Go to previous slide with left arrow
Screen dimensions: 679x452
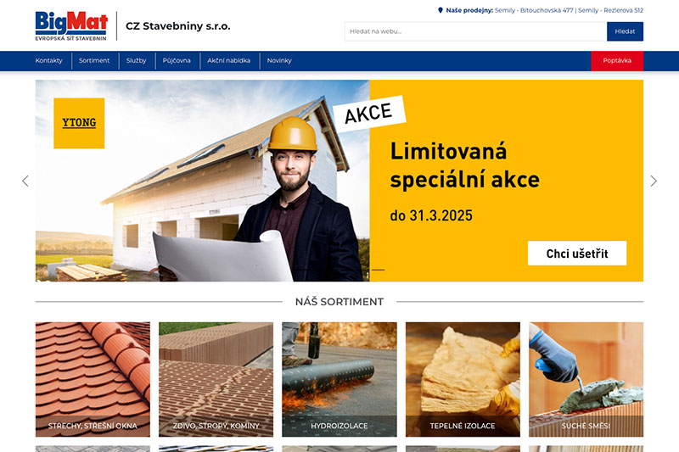click(x=25, y=181)
